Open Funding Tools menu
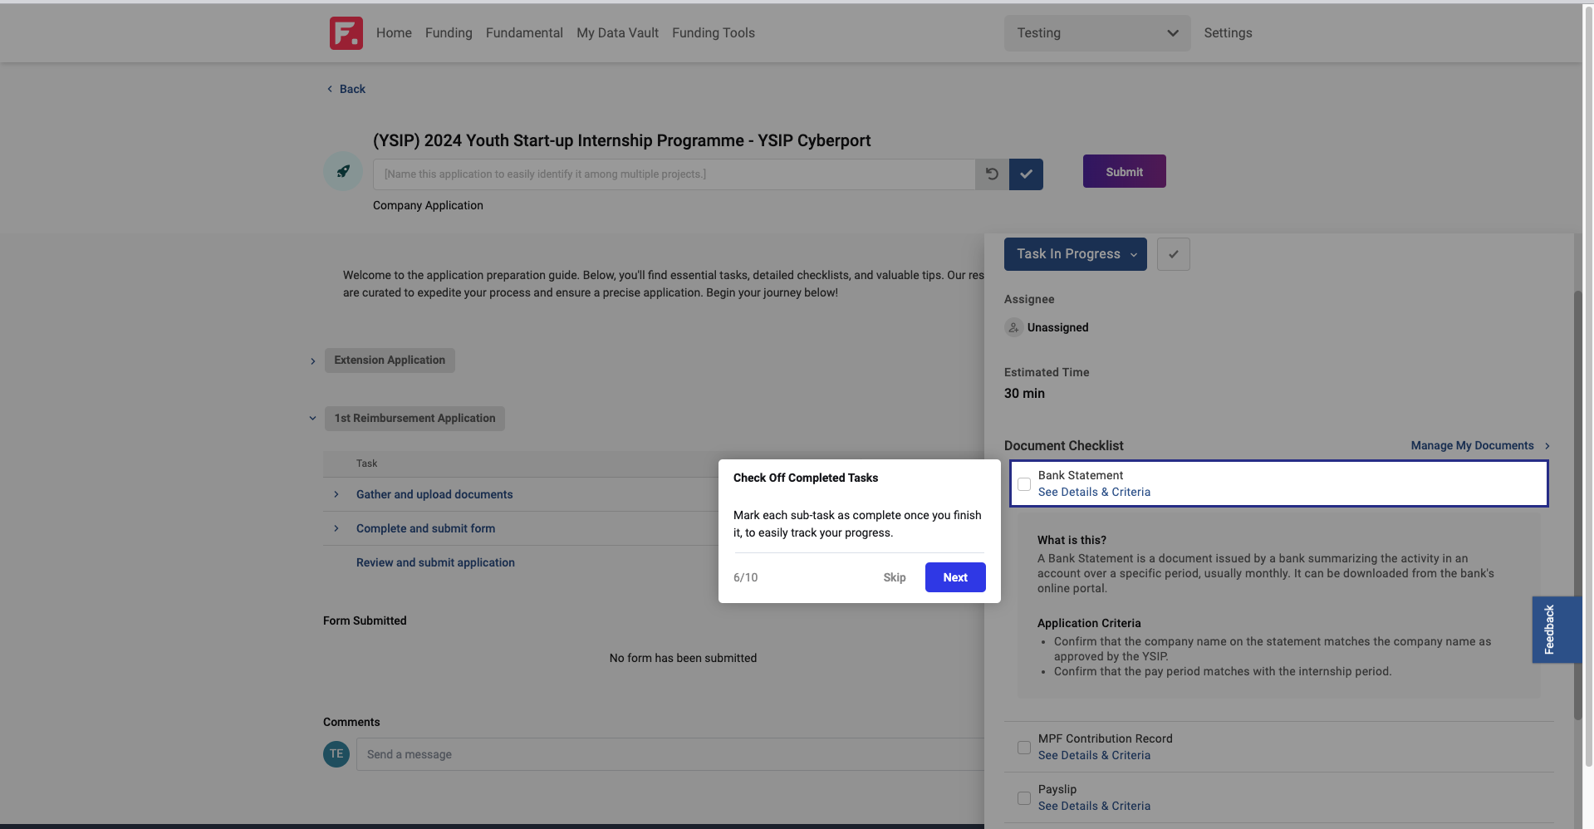 [714, 33]
